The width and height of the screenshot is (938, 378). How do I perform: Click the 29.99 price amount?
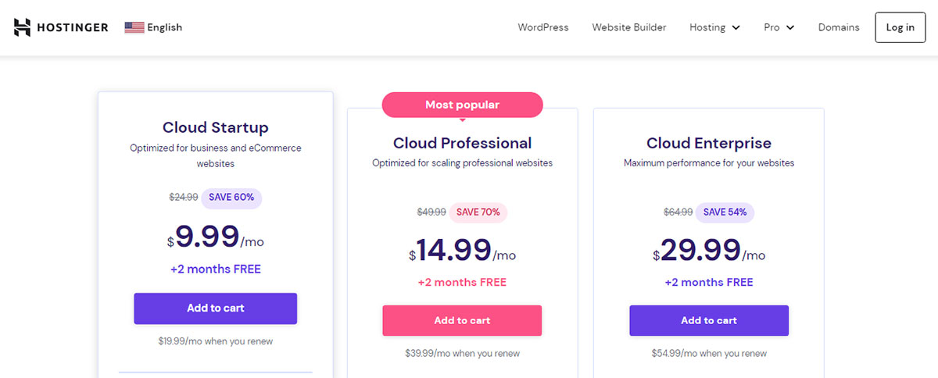pyautogui.click(x=700, y=249)
